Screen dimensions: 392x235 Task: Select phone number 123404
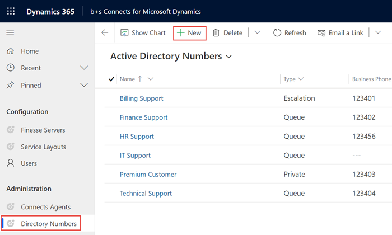364,193
